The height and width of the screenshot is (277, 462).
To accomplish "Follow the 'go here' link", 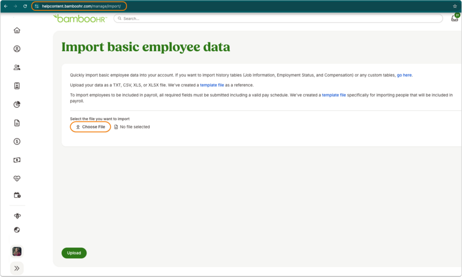I will [404, 75].
